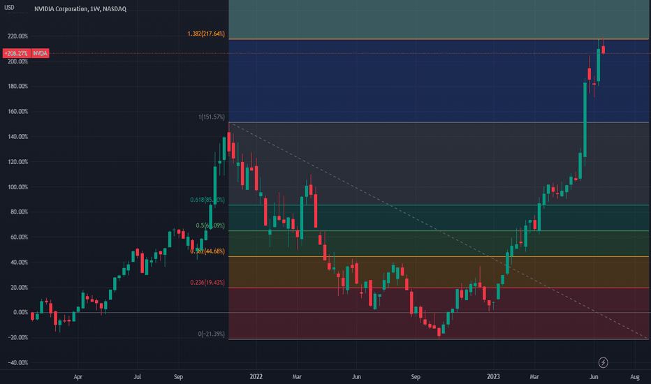Click the 0.00% price axis label

pyautogui.click(x=21, y=312)
